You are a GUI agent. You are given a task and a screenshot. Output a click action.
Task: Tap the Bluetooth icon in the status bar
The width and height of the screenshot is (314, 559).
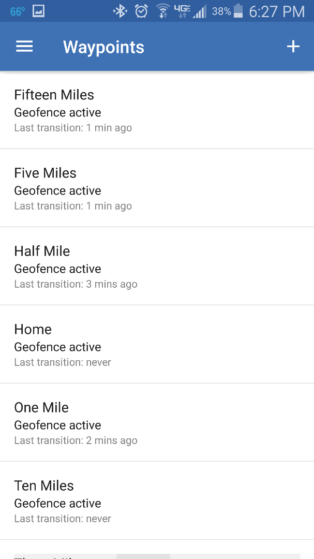click(120, 10)
